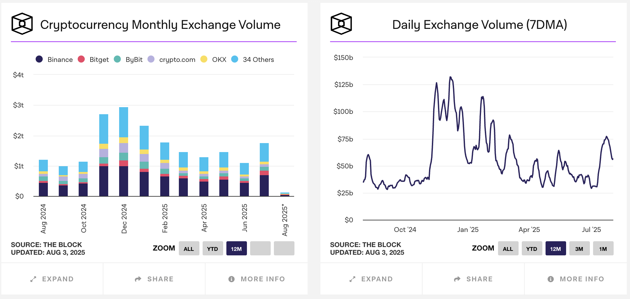Click The Block logo on Monthly Exchange Volume chart
Image resolution: width=630 pixels, height=299 pixels.
point(22,24)
